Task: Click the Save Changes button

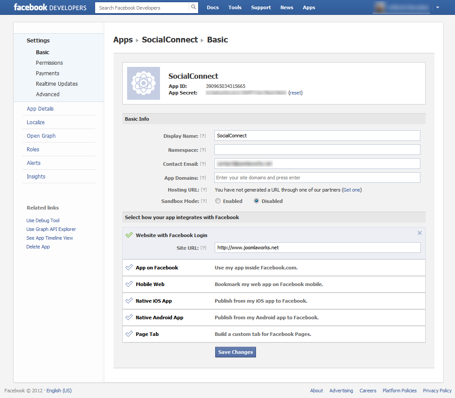Action: point(235,352)
